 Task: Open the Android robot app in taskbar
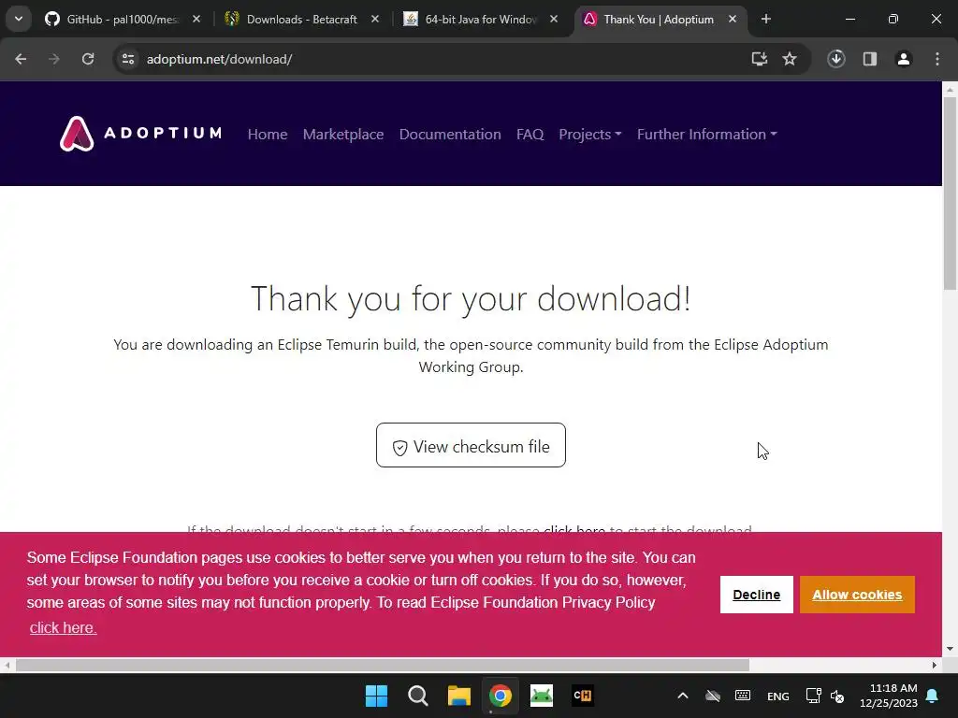[542, 696]
